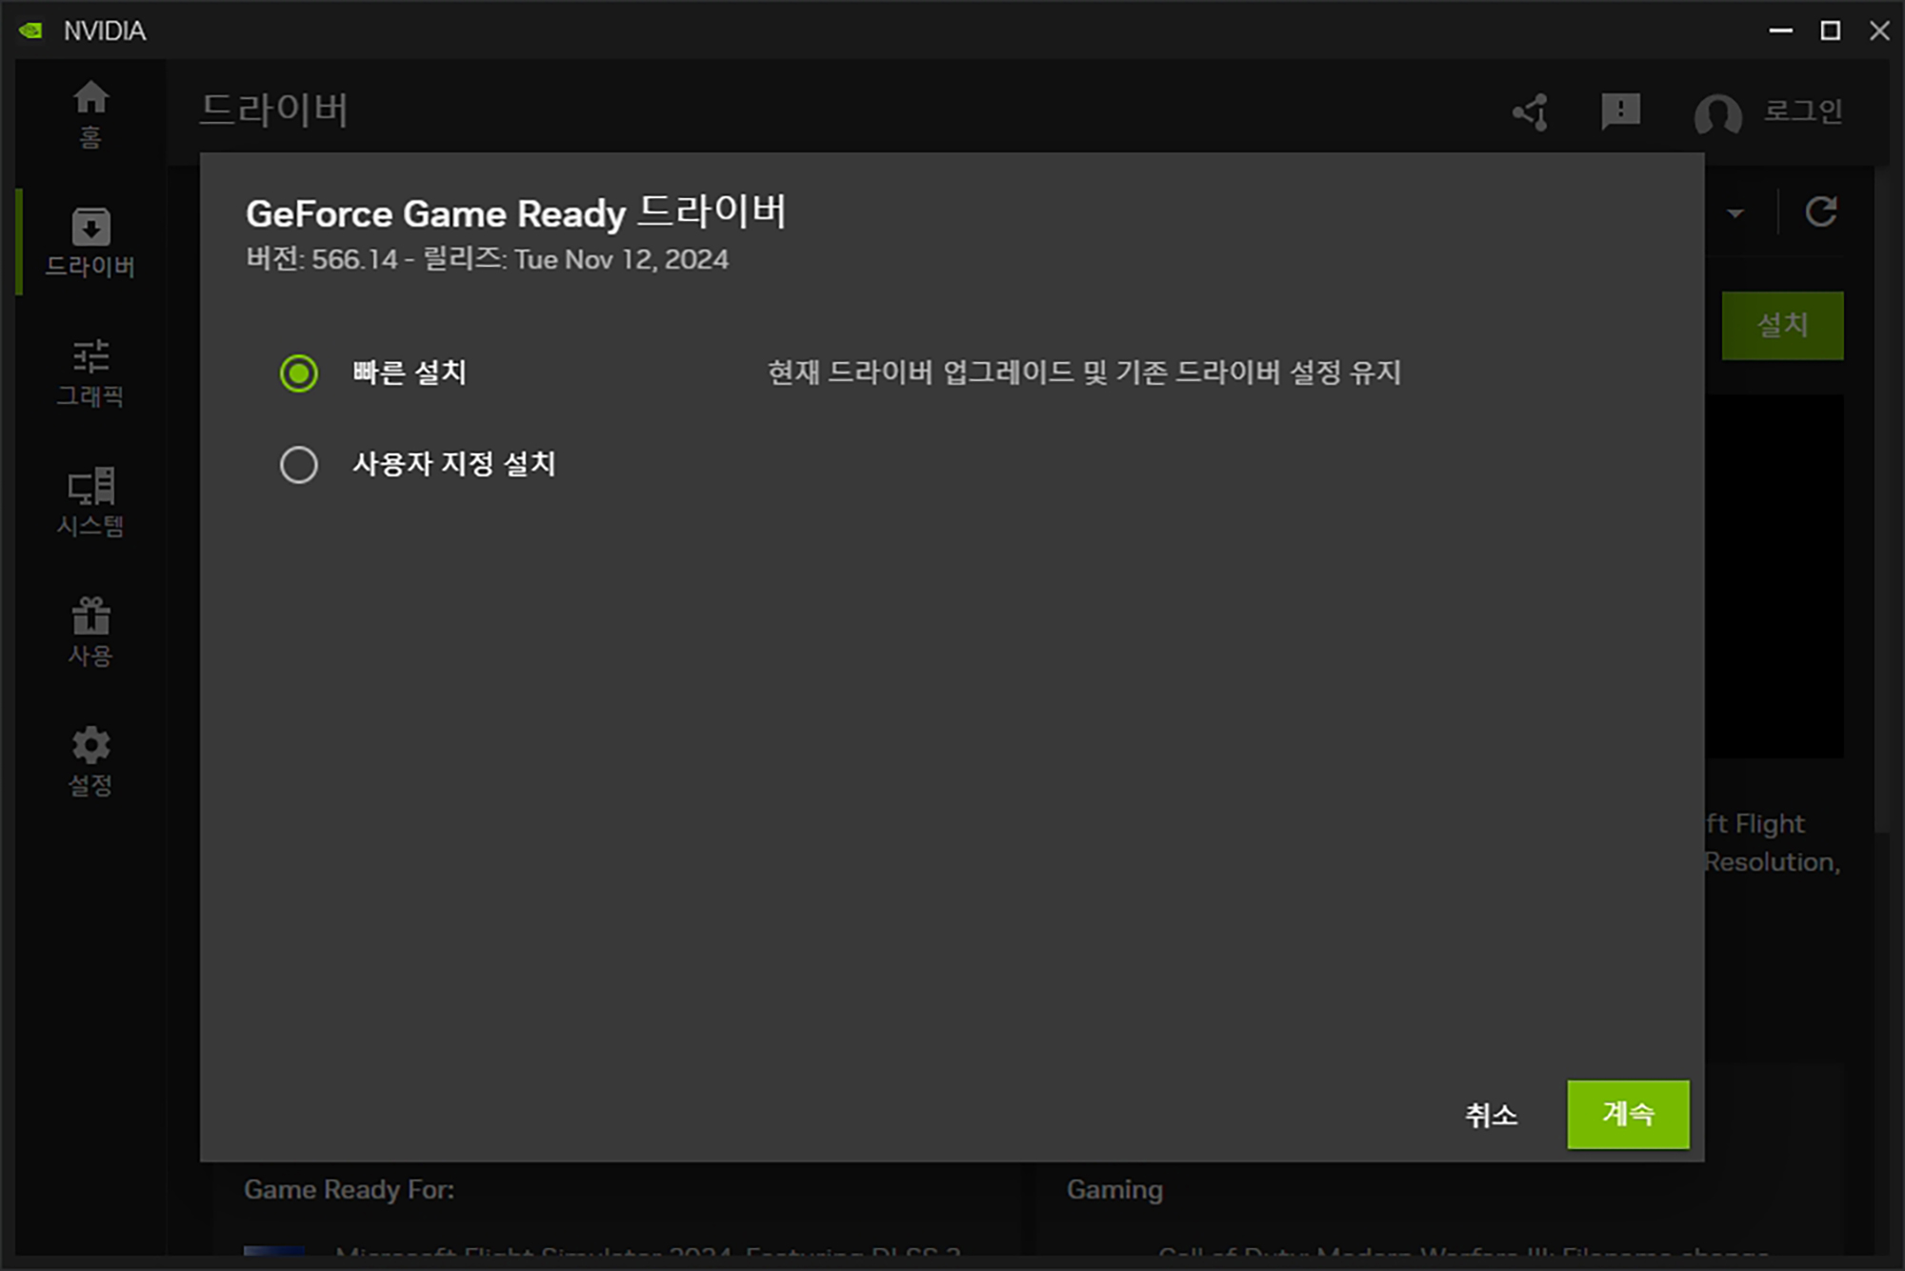The height and width of the screenshot is (1271, 1905).
Task: Open the Redeem (사용) gift icon
Action: [x=90, y=631]
